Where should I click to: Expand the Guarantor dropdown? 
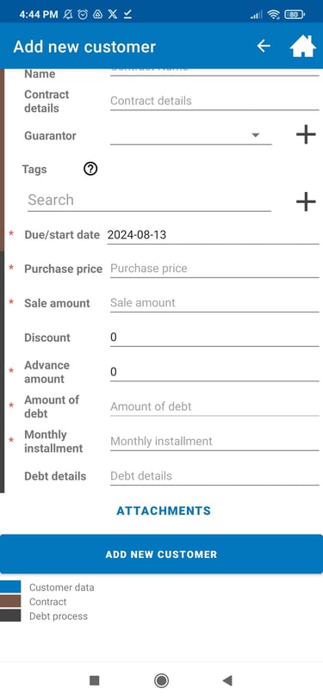(190, 135)
